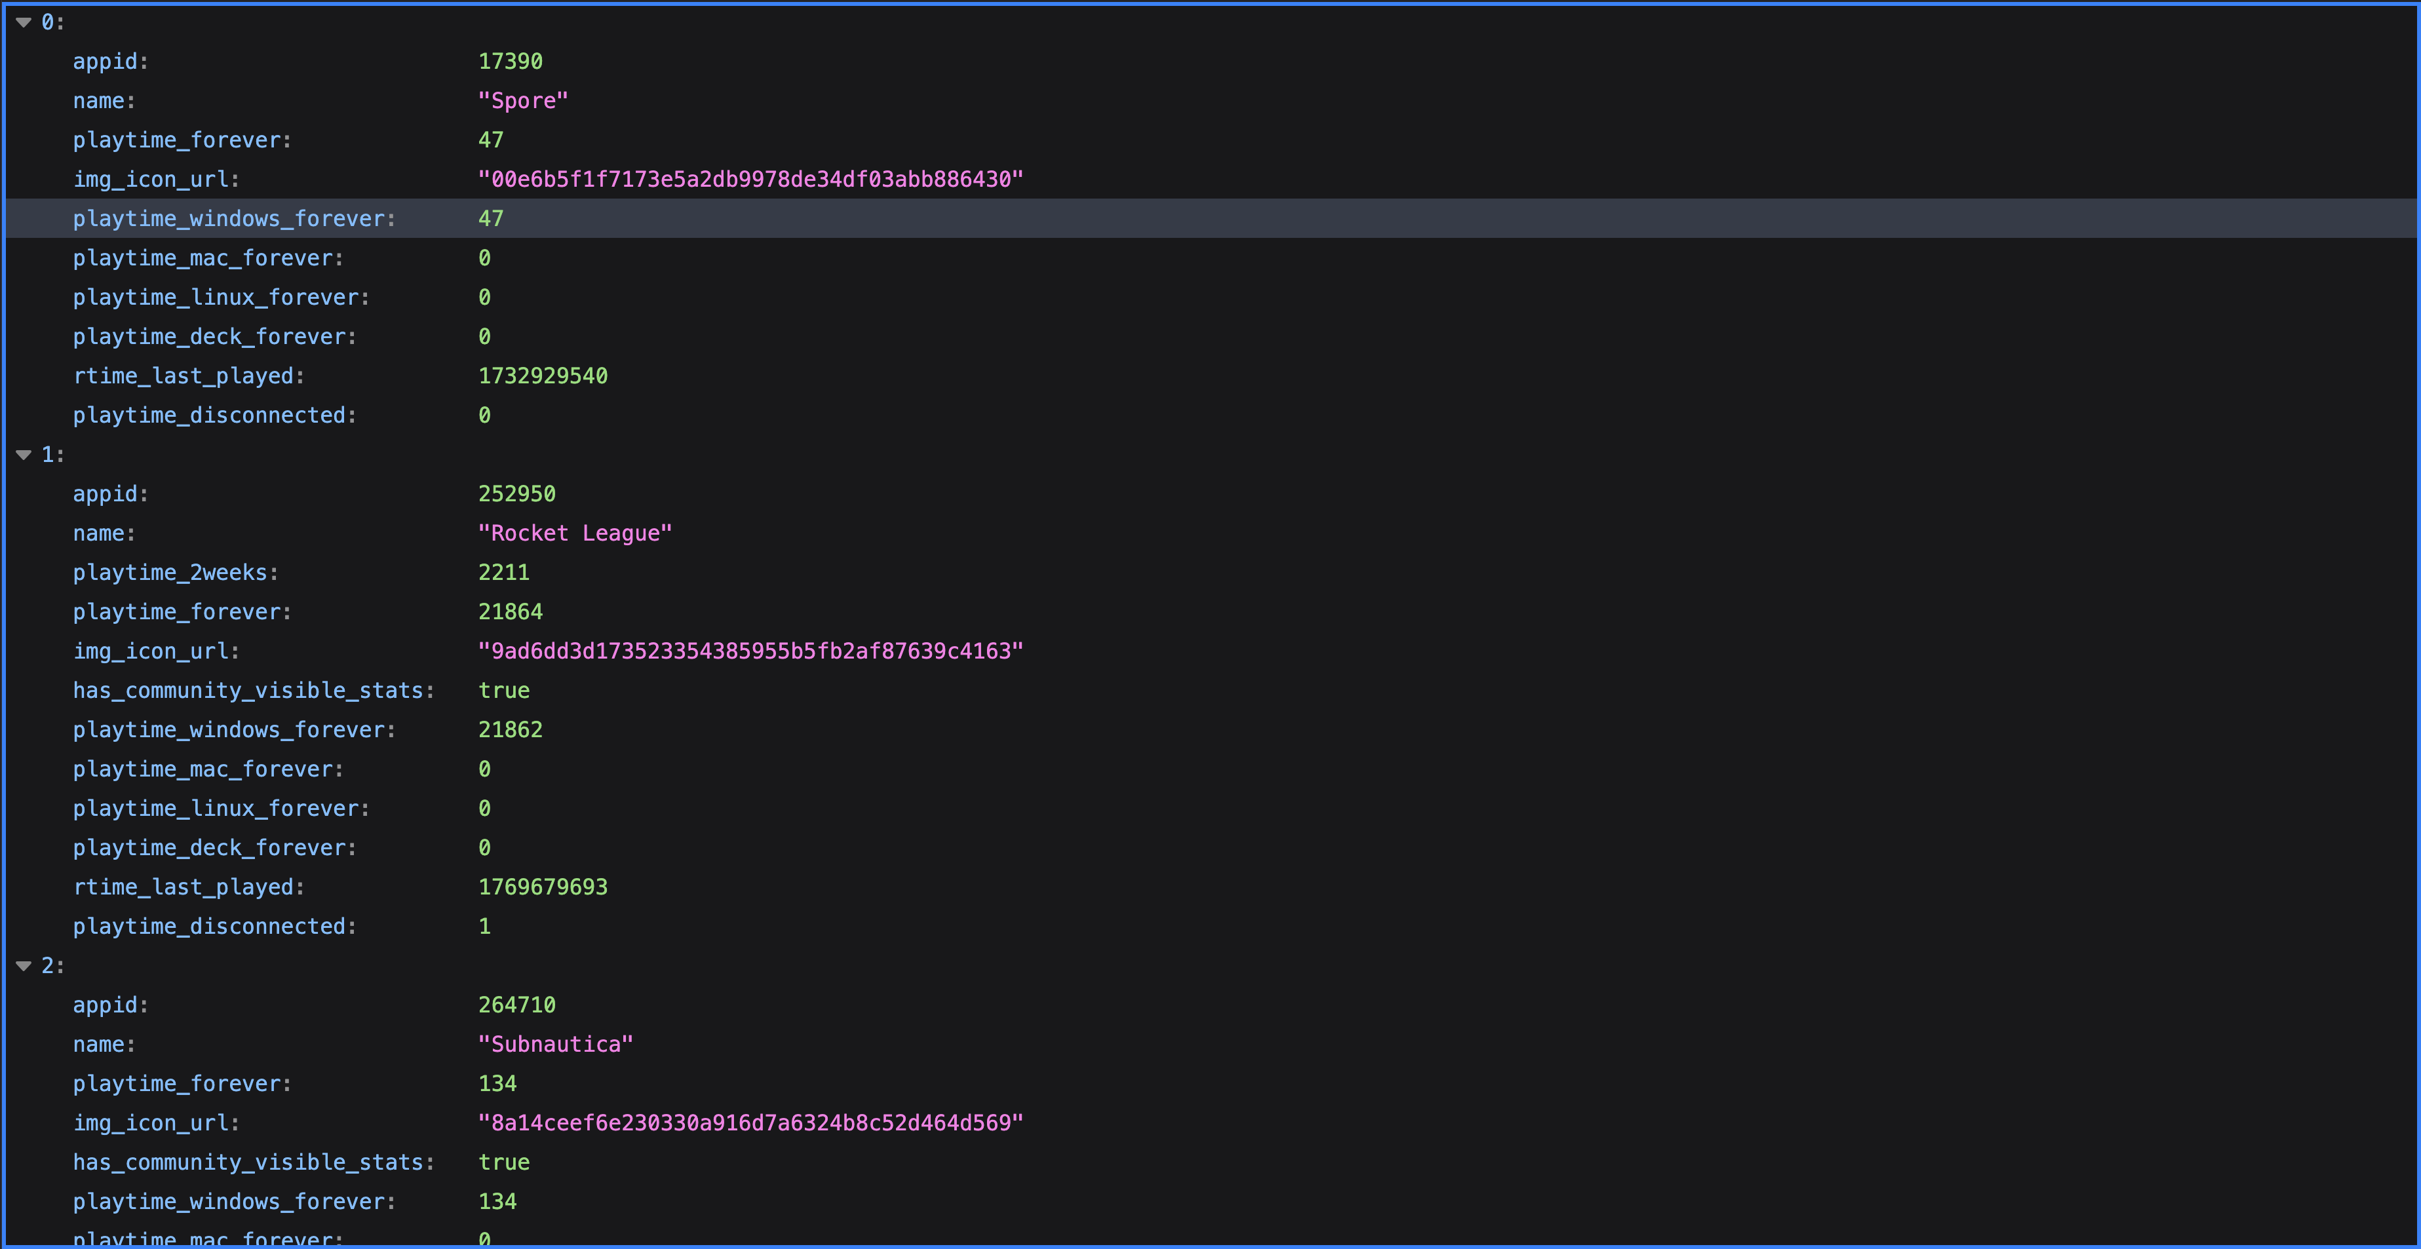This screenshot has width=2421, height=1249.
Task: Select the appid value 252950
Action: [516, 494]
